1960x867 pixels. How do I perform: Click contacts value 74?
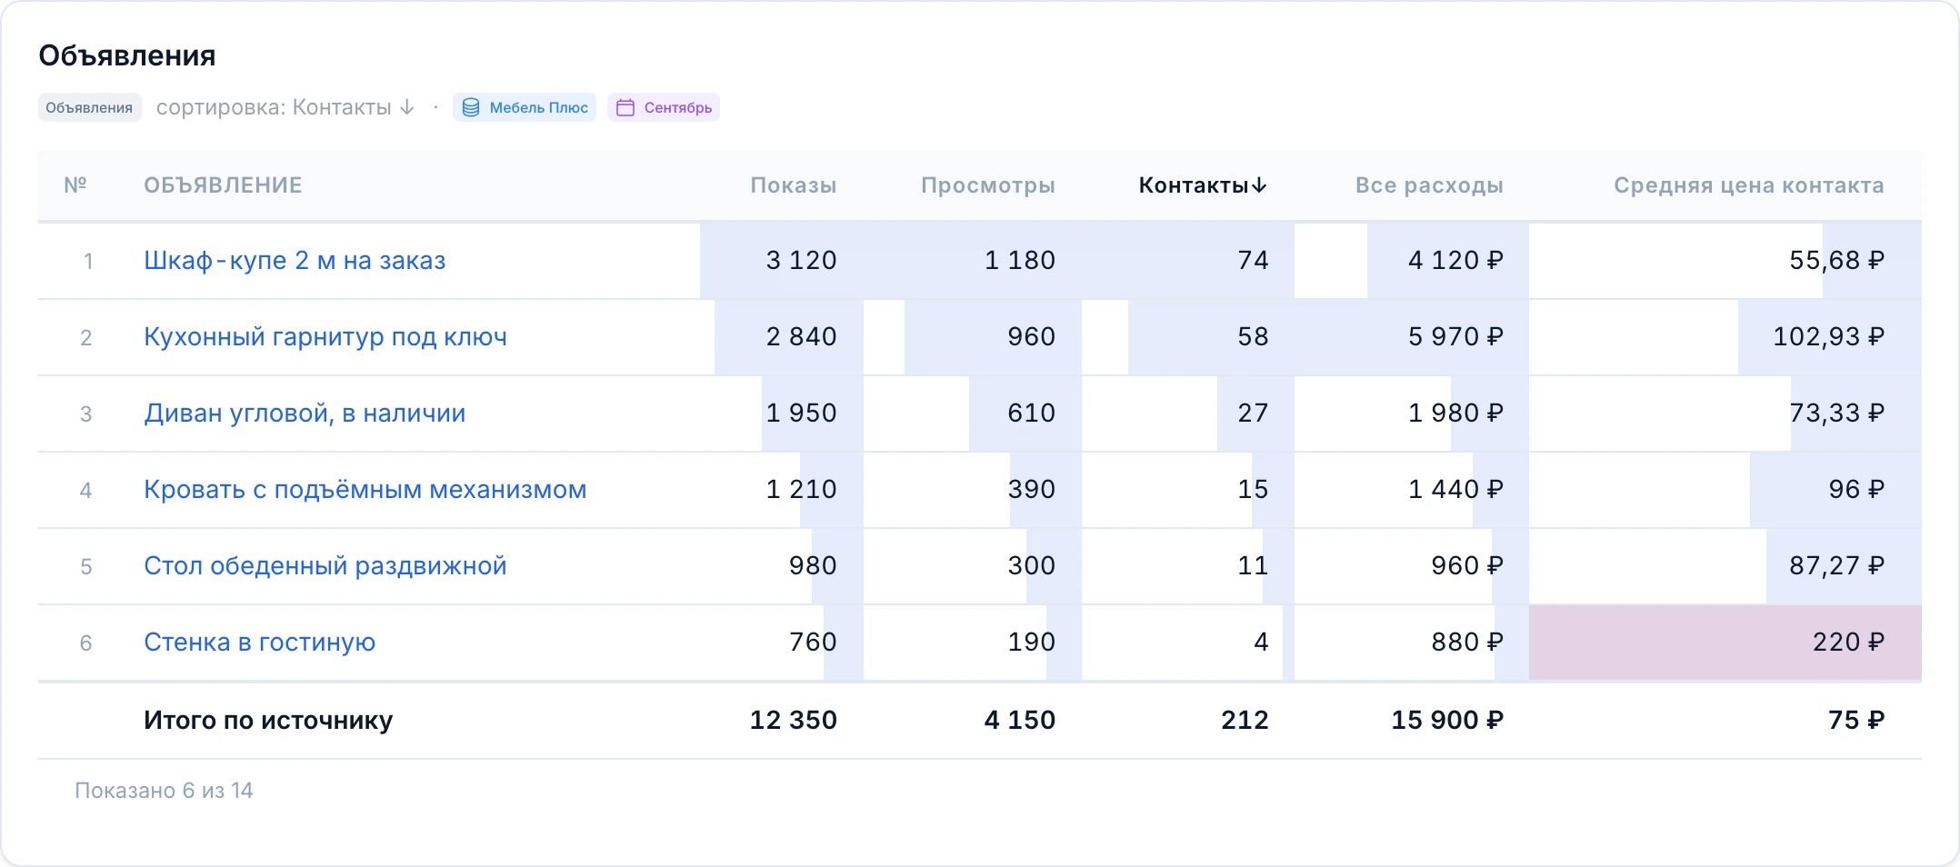point(1253,261)
